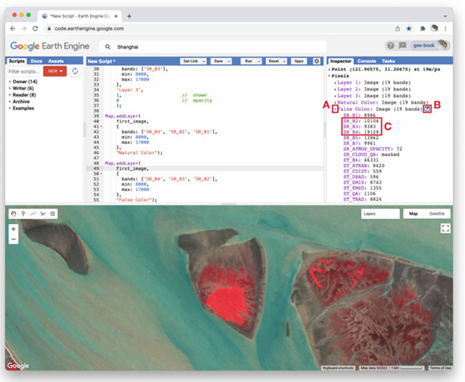The width and height of the screenshot is (465, 382).
Task: Open the map Layers control
Action: pyautogui.click(x=380, y=214)
